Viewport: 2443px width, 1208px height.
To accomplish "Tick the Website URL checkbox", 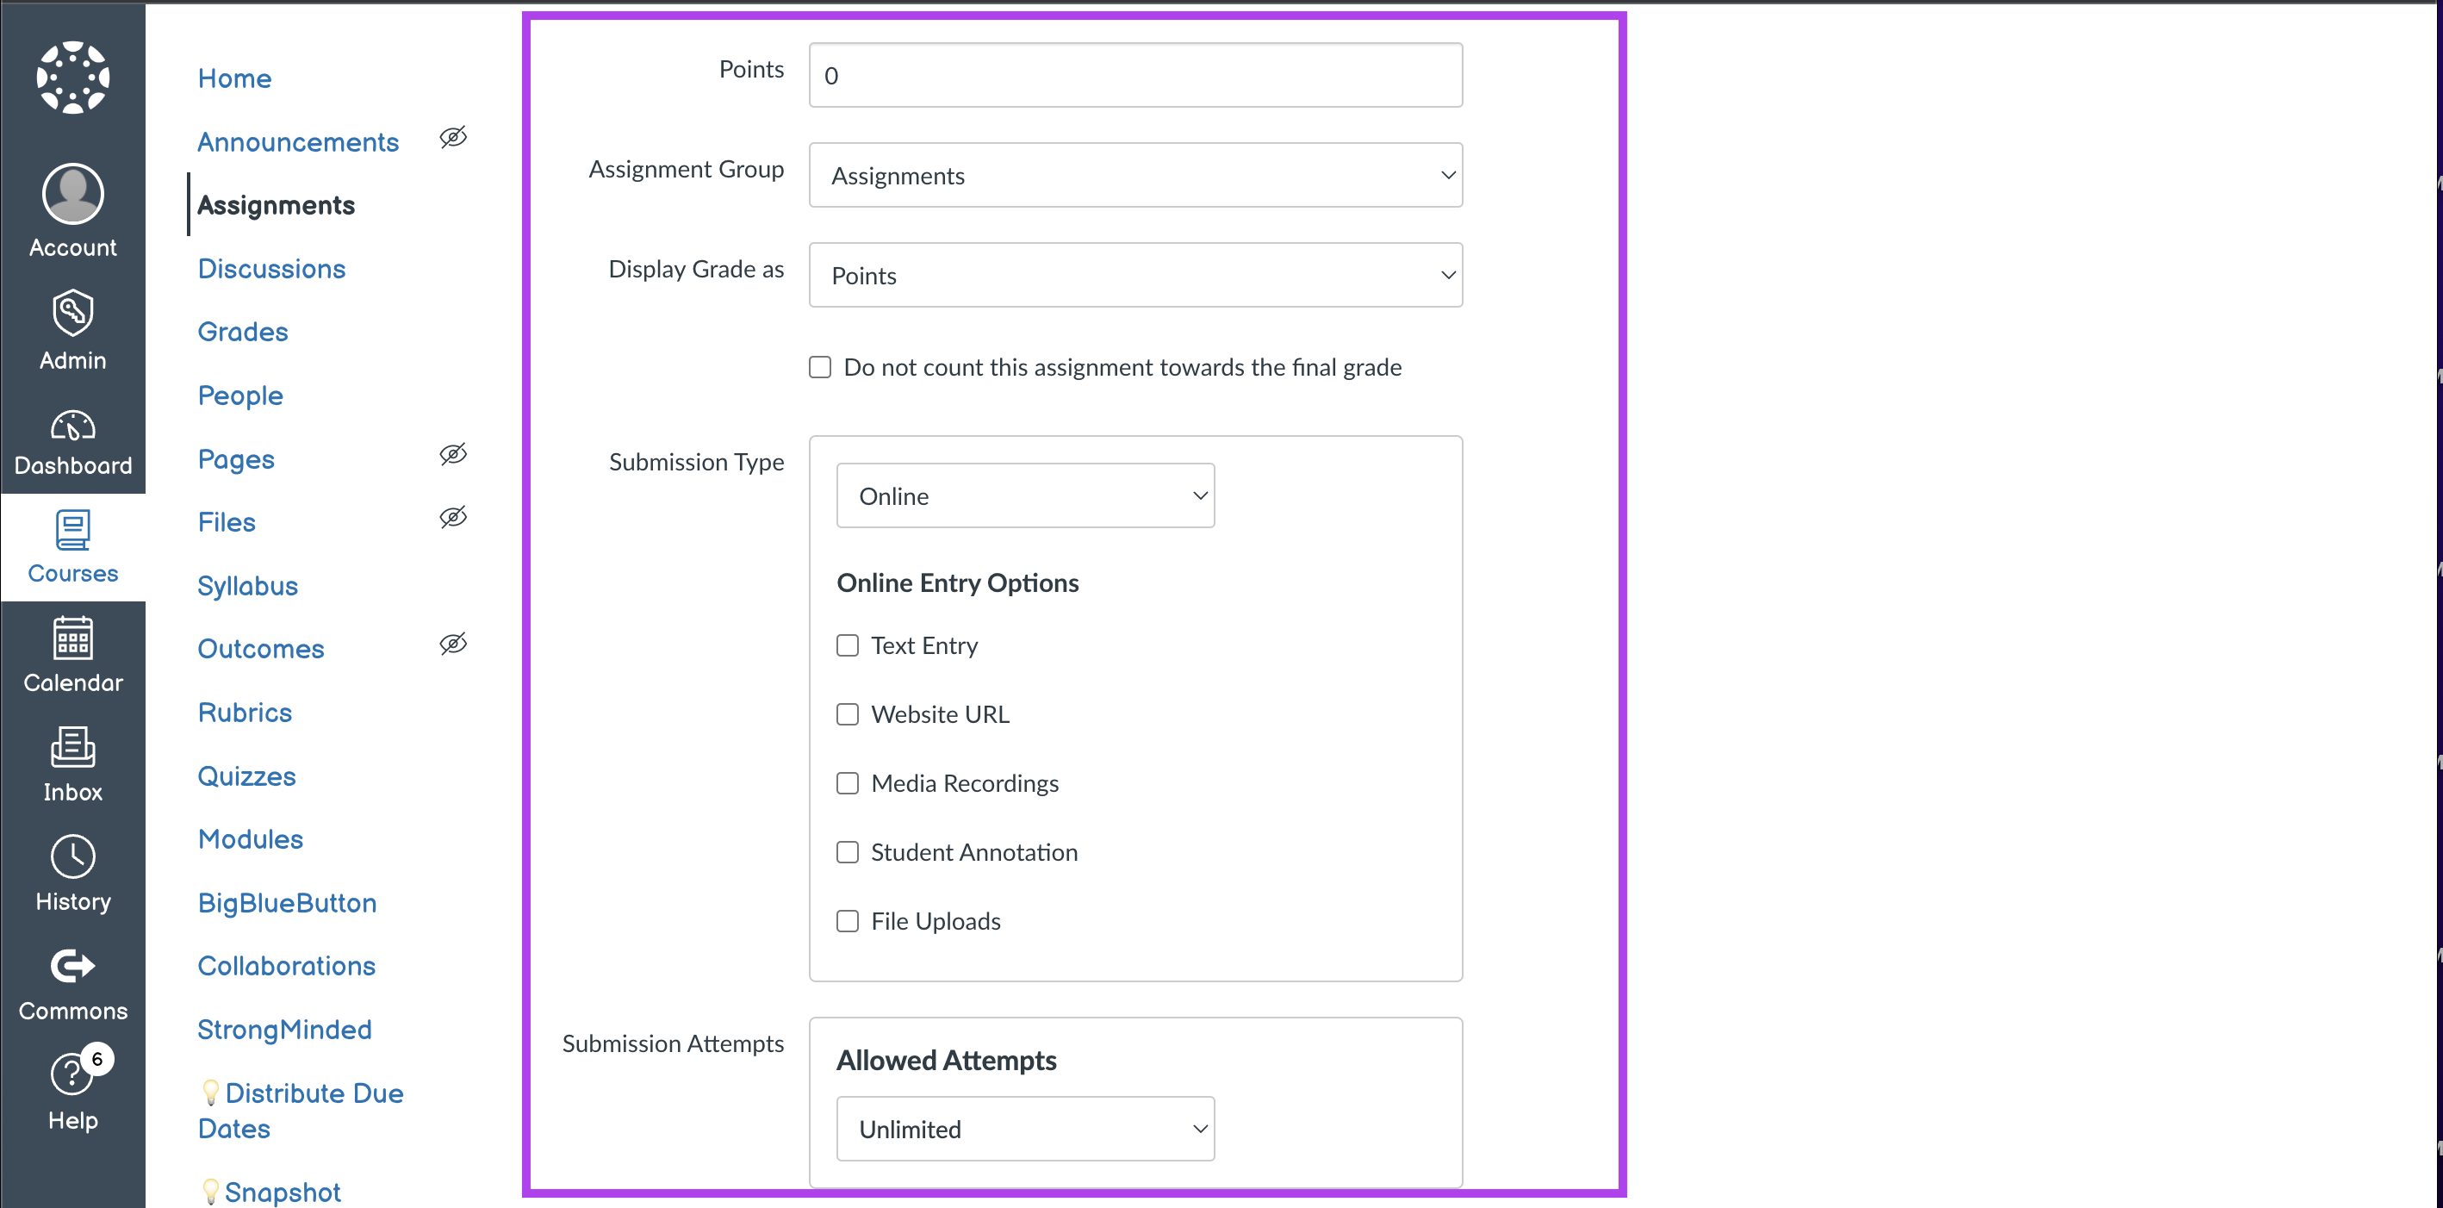I will [x=847, y=714].
